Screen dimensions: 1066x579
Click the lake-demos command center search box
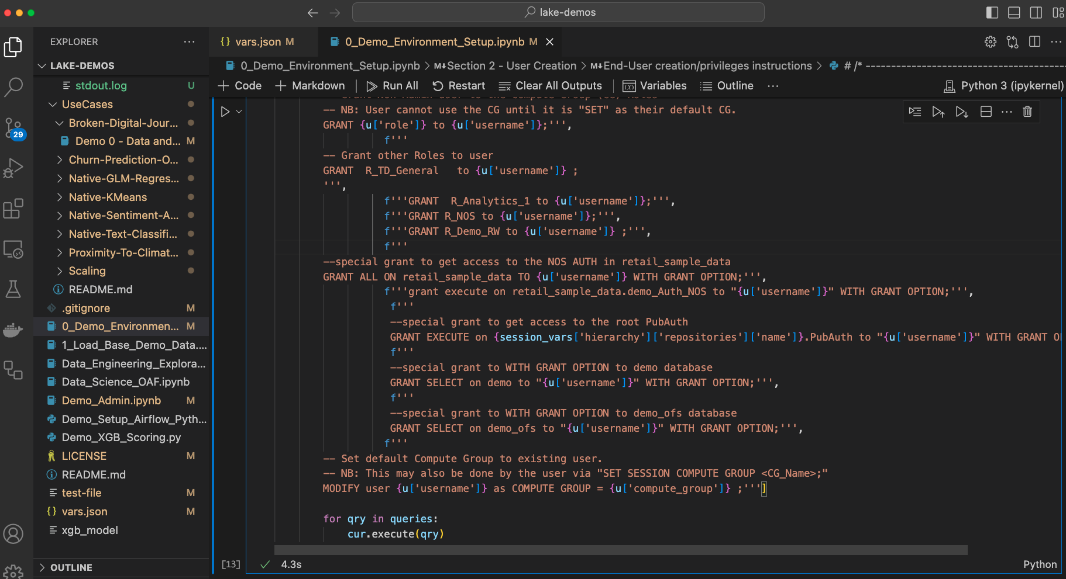tap(558, 12)
